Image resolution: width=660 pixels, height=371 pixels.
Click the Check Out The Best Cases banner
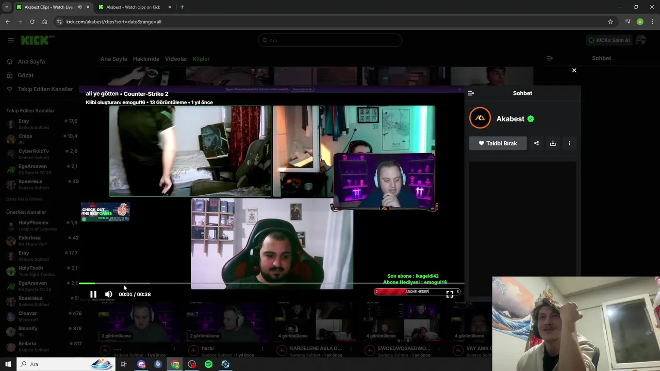click(x=105, y=212)
